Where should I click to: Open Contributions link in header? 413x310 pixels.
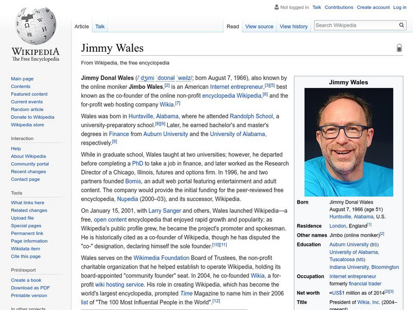[x=339, y=7]
